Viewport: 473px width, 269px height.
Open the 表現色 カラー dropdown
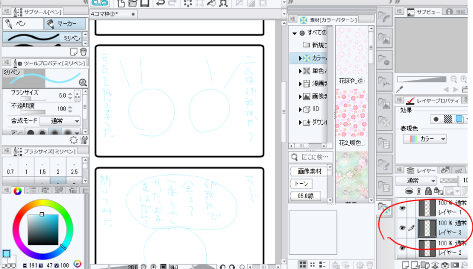[425, 139]
